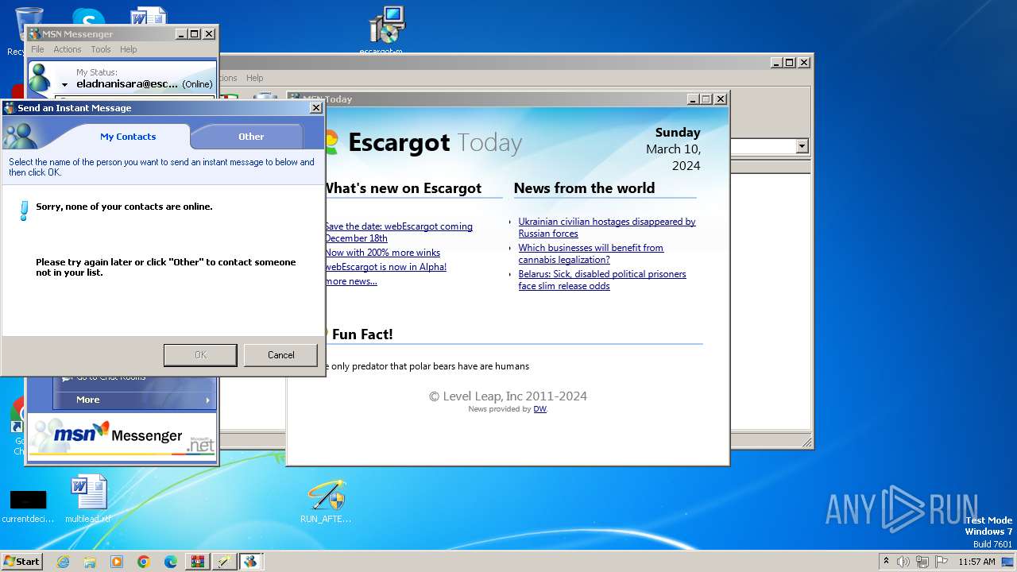The height and width of the screenshot is (572, 1017).
Task: Close the Send an Instant Message dialog
Action: pyautogui.click(x=315, y=108)
